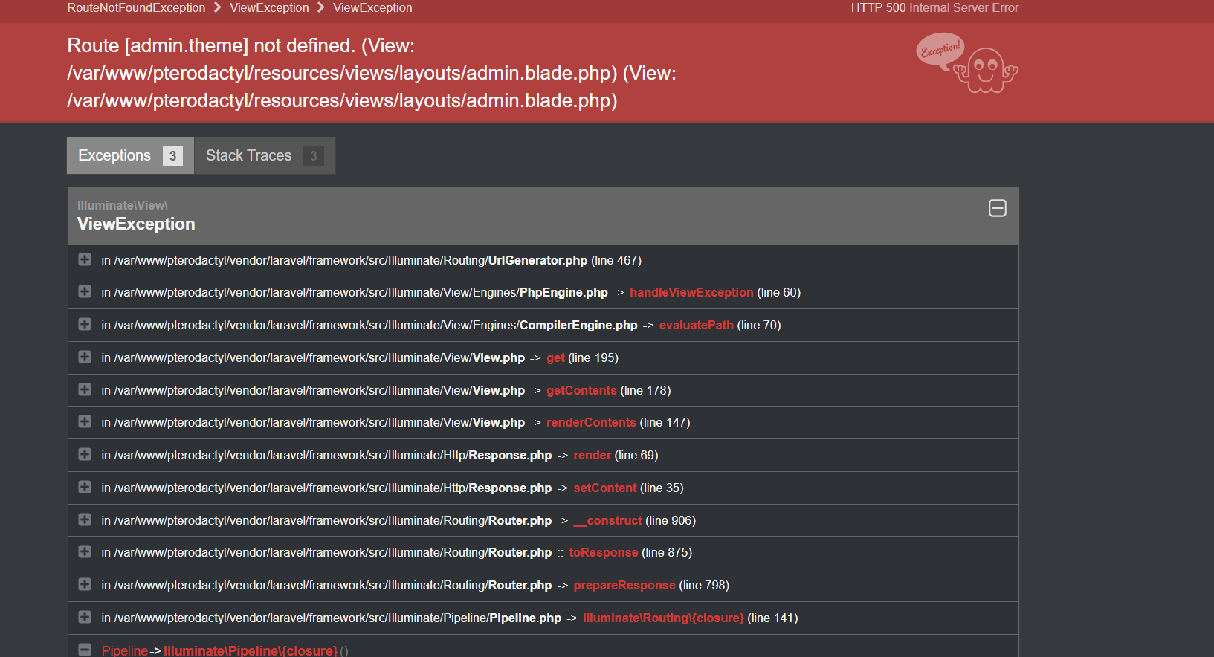The height and width of the screenshot is (657, 1214).
Task: Open the Stack Traces tab
Action: tap(265, 155)
